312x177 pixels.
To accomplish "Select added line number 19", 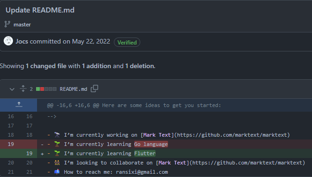I will (x=29, y=153).
